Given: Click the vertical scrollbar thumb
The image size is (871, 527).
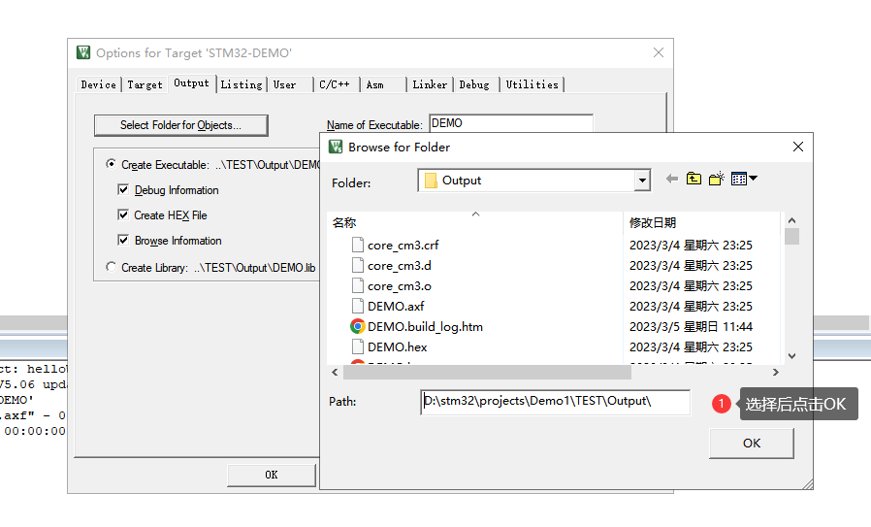Looking at the screenshot, I should coord(792,236).
